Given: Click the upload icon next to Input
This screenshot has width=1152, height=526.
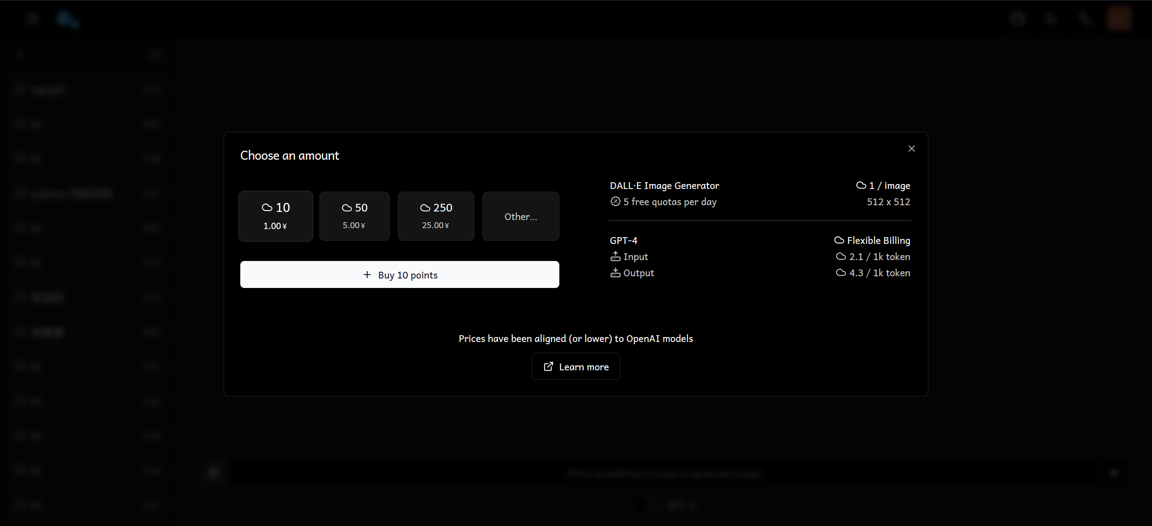Looking at the screenshot, I should click(615, 256).
